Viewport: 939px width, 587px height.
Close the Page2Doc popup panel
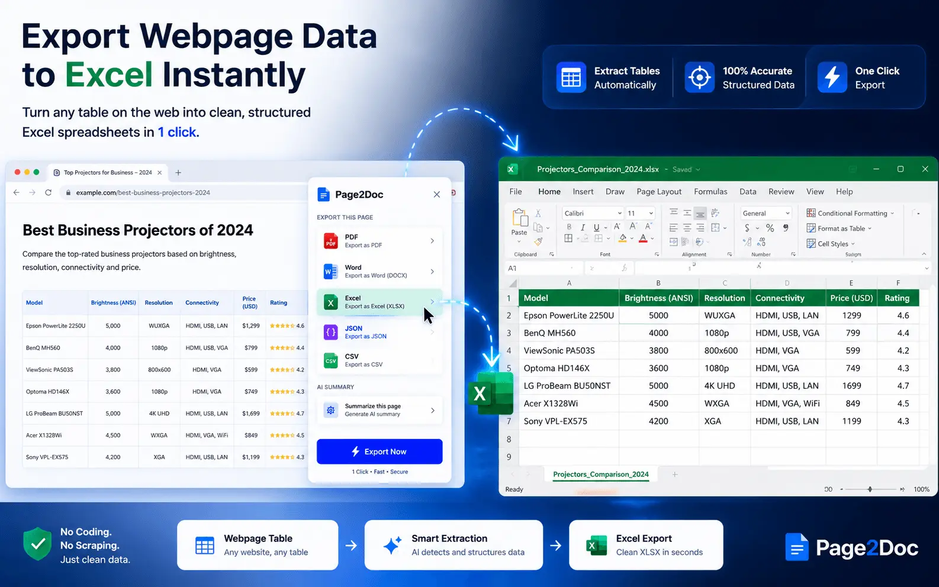tap(436, 195)
